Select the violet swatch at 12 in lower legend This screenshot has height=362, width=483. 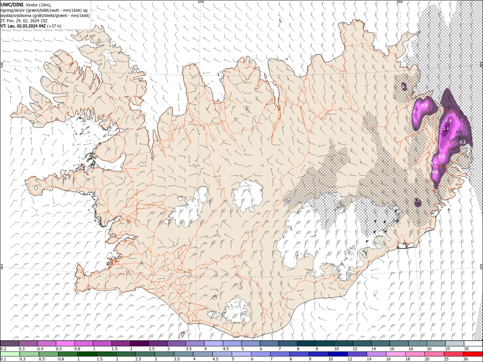coord(357,354)
